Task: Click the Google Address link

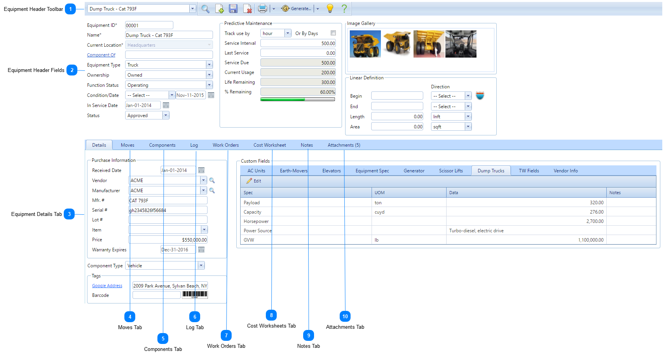Action: coord(107,286)
